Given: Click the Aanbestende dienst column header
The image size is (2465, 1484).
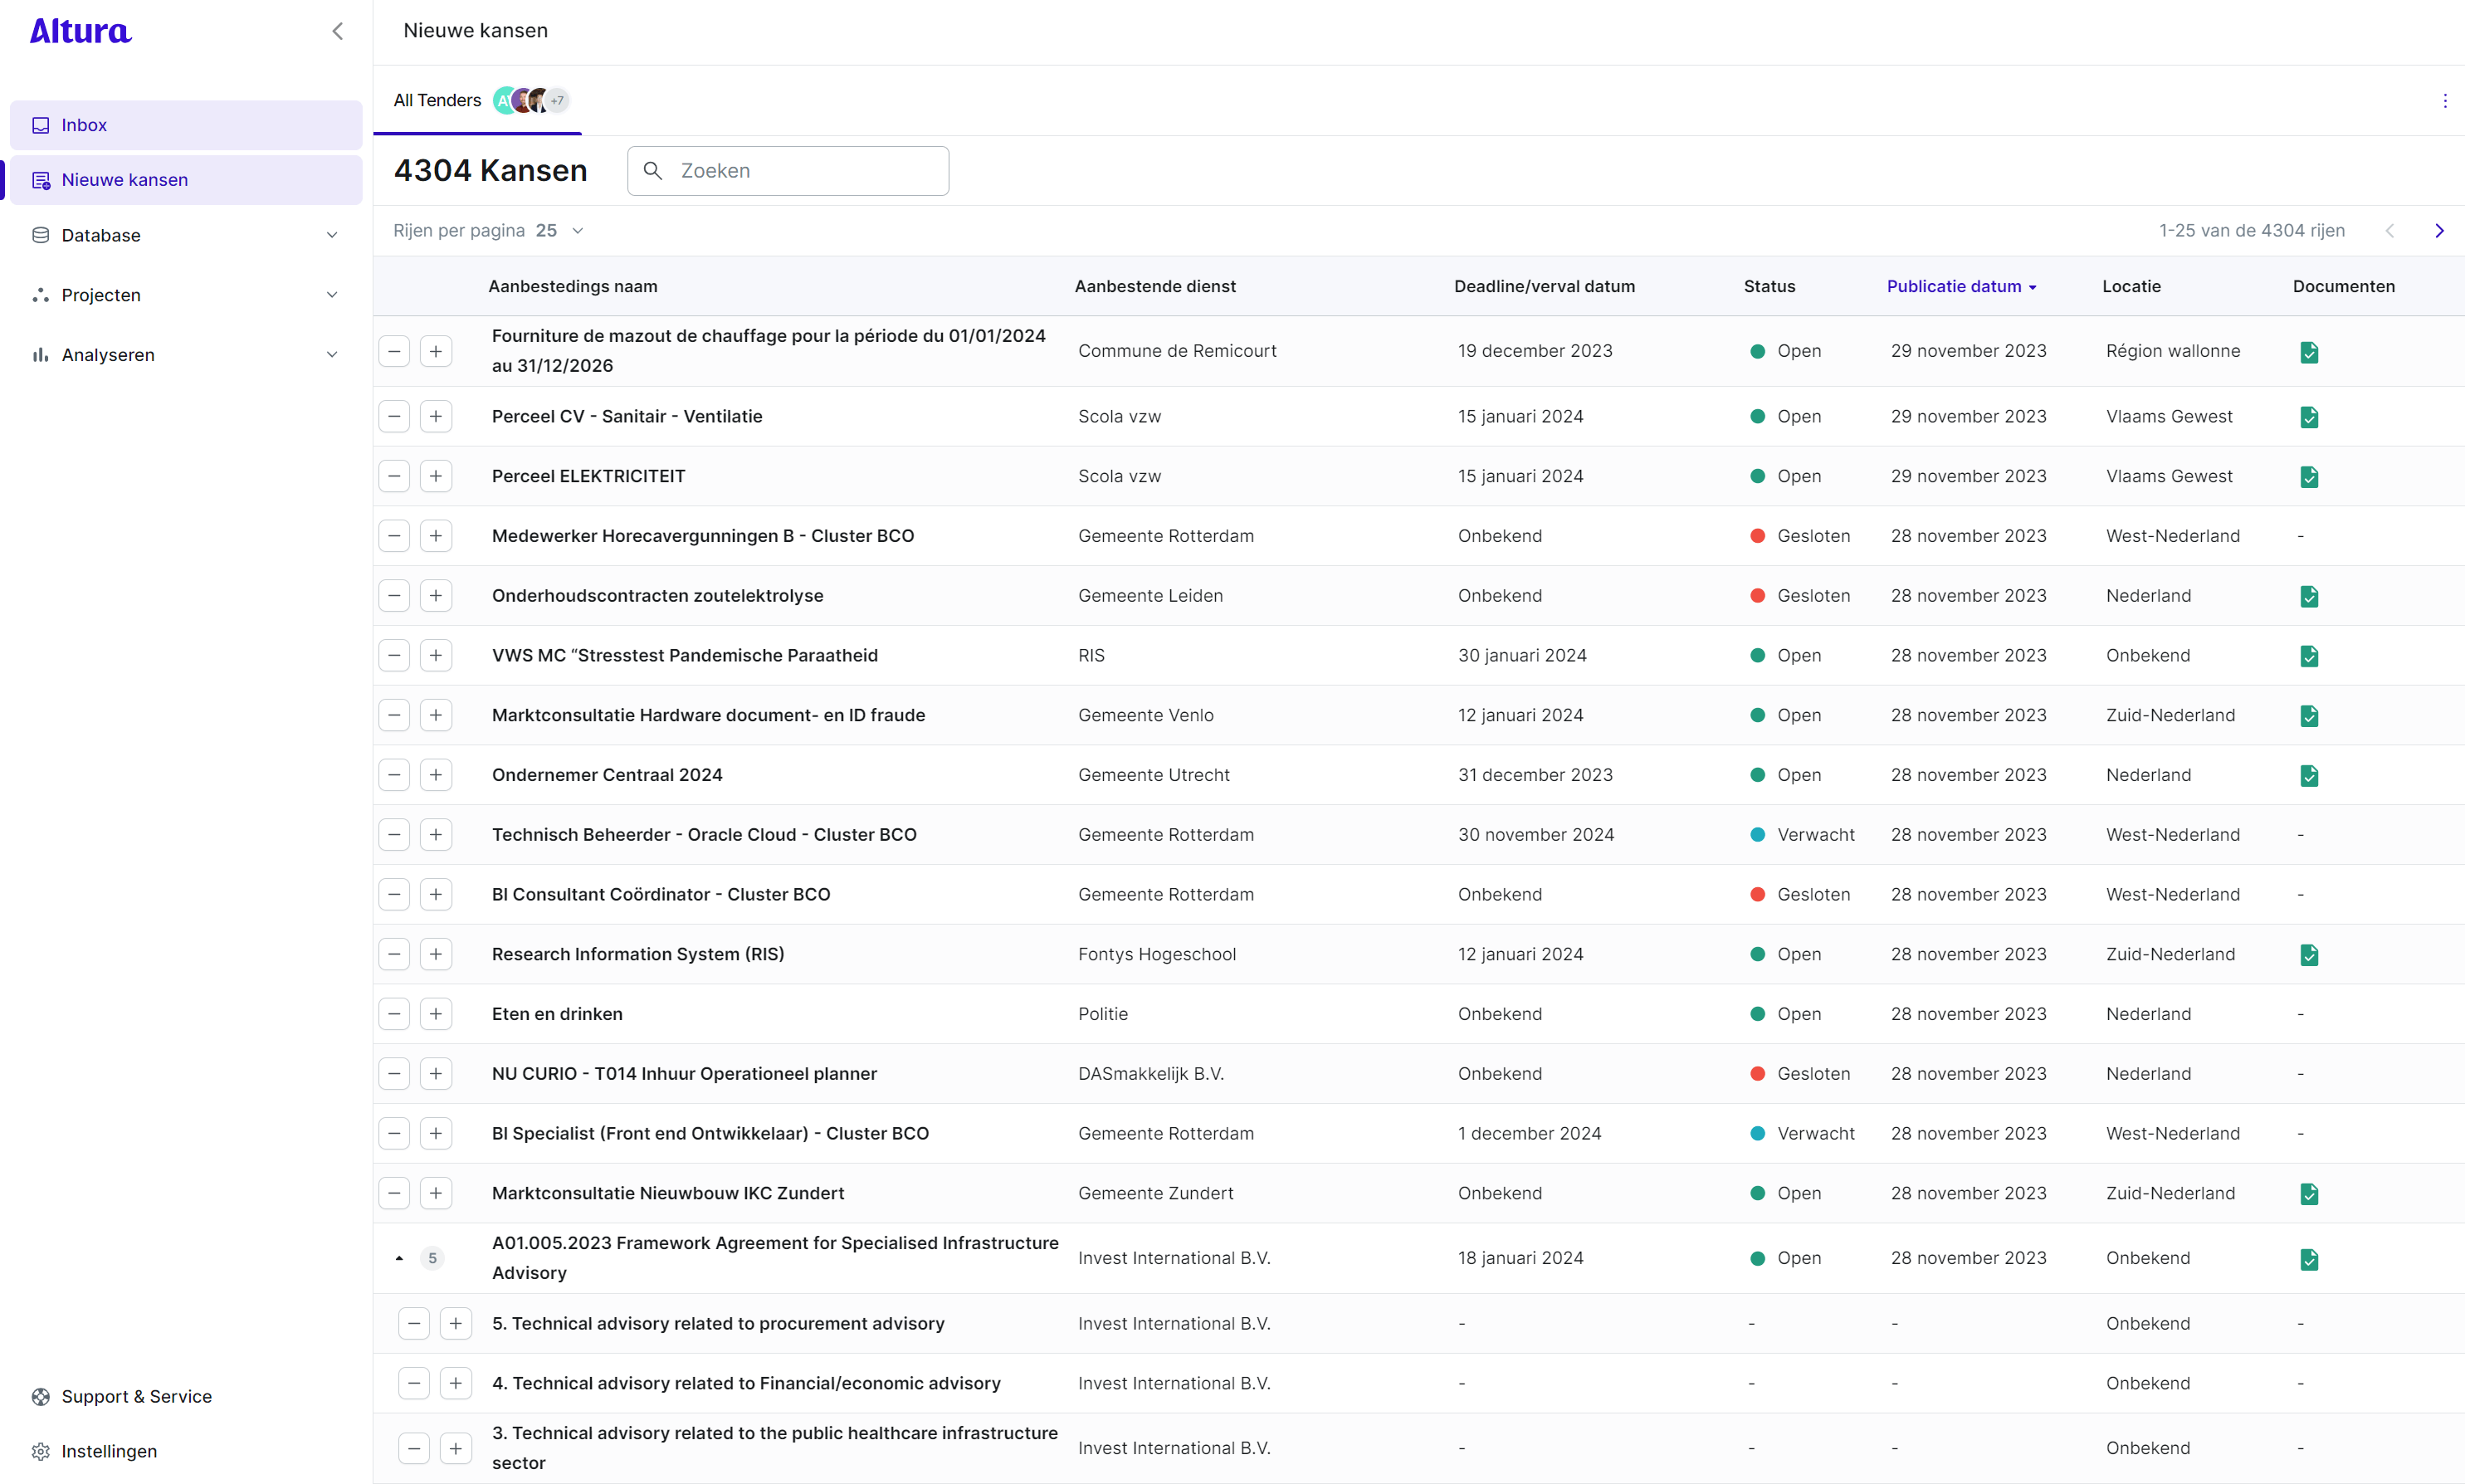Looking at the screenshot, I should point(1155,286).
